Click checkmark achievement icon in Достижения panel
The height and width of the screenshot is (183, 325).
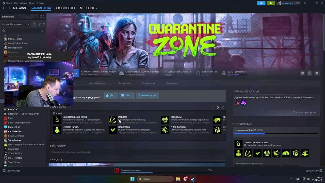tap(257, 153)
